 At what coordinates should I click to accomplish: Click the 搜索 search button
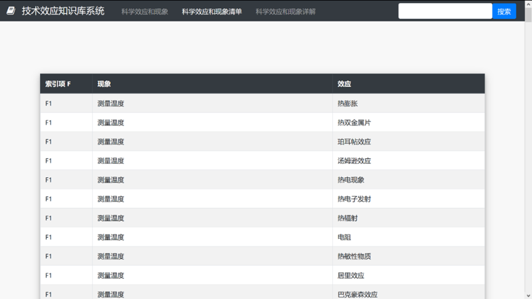click(x=504, y=11)
